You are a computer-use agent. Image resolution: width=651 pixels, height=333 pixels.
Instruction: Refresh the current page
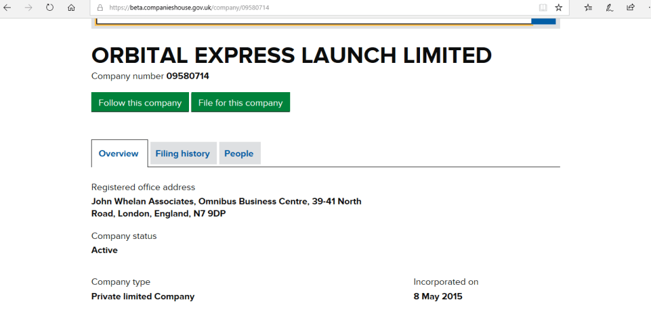50,8
